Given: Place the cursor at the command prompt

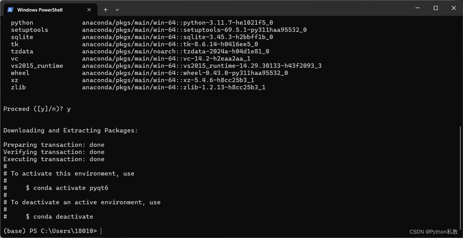Looking at the screenshot, I should 101,231.
